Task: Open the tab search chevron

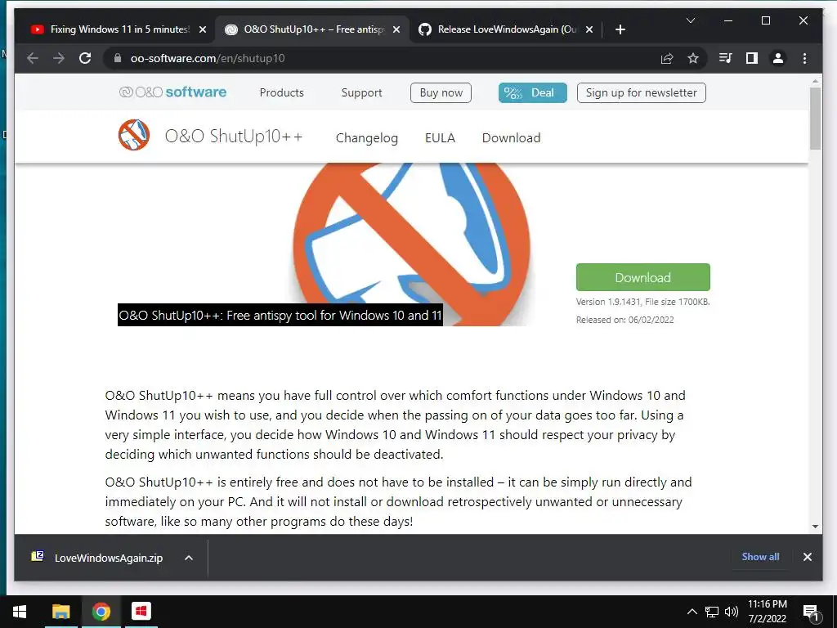Action: (x=690, y=20)
